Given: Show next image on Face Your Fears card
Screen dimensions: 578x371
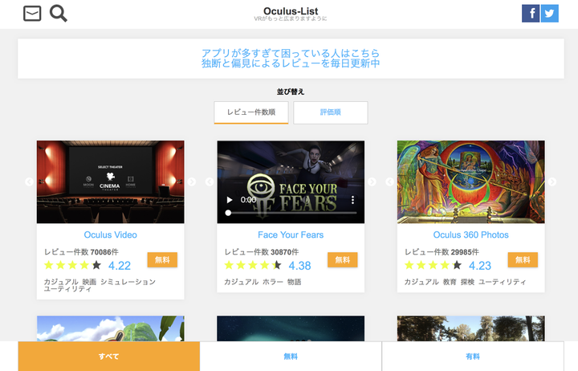Looking at the screenshot, I should coord(372,181).
